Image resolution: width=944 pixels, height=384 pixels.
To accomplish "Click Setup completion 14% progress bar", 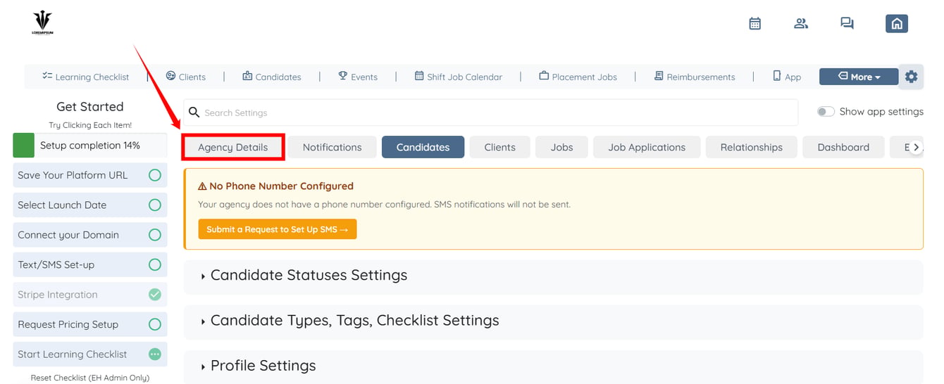I will (90, 146).
